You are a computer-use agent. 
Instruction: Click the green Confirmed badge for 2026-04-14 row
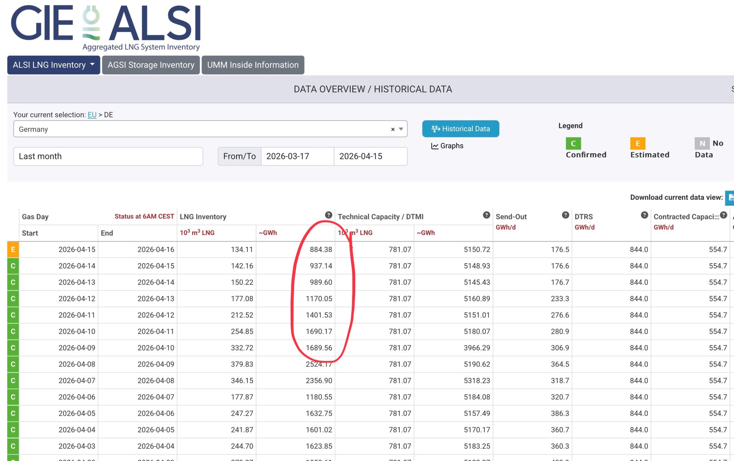pyautogui.click(x=13, y=266)
